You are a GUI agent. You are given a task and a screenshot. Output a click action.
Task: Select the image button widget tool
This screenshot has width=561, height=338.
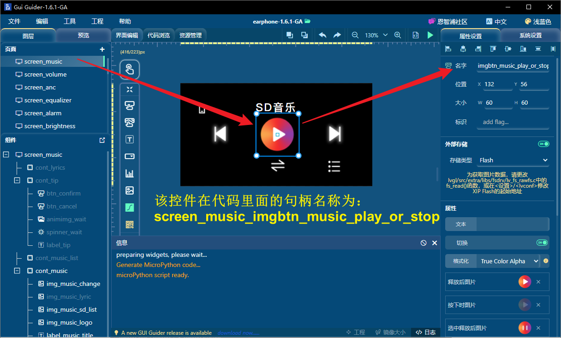pos(130,122)
